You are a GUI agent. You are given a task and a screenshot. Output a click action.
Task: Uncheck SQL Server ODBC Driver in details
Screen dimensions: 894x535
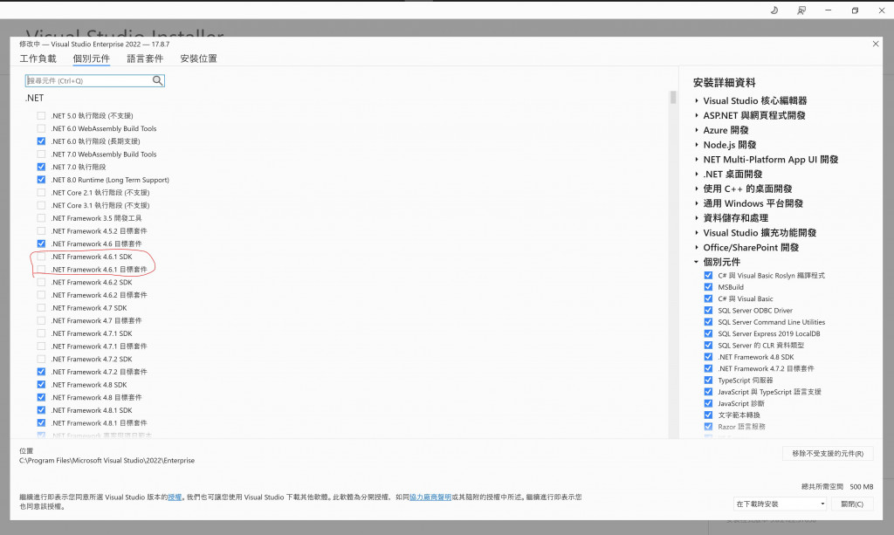[x=708, y=311]
